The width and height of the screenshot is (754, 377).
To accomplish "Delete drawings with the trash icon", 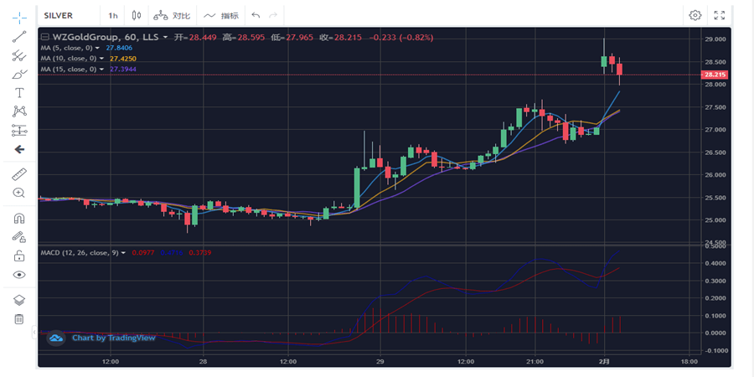I will tap(19, 318).
